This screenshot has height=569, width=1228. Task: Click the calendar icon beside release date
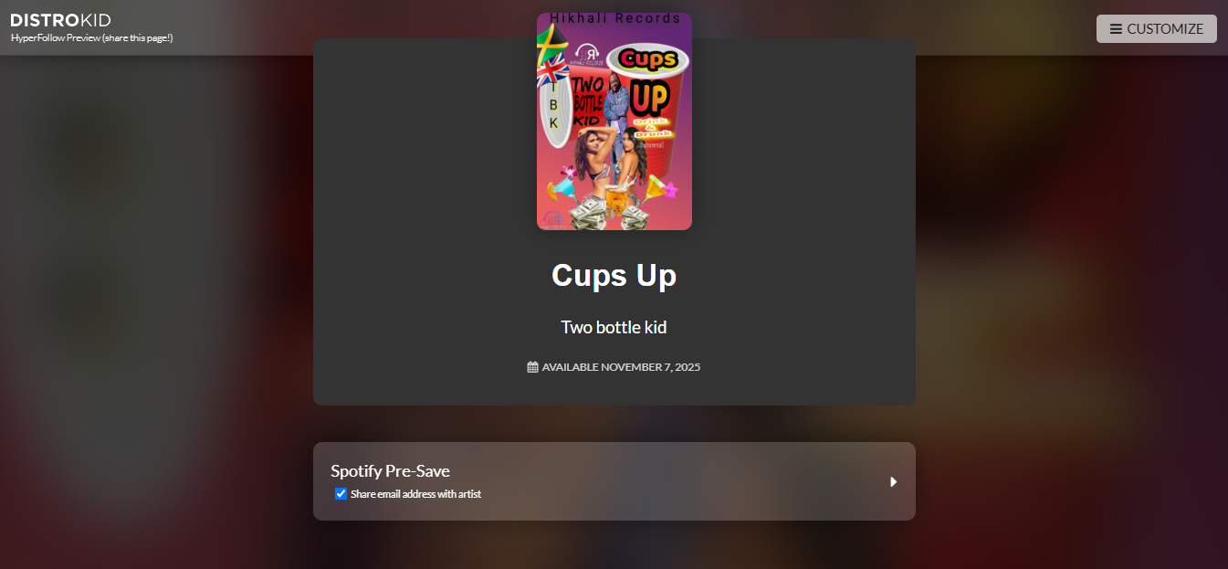point(533,366)
